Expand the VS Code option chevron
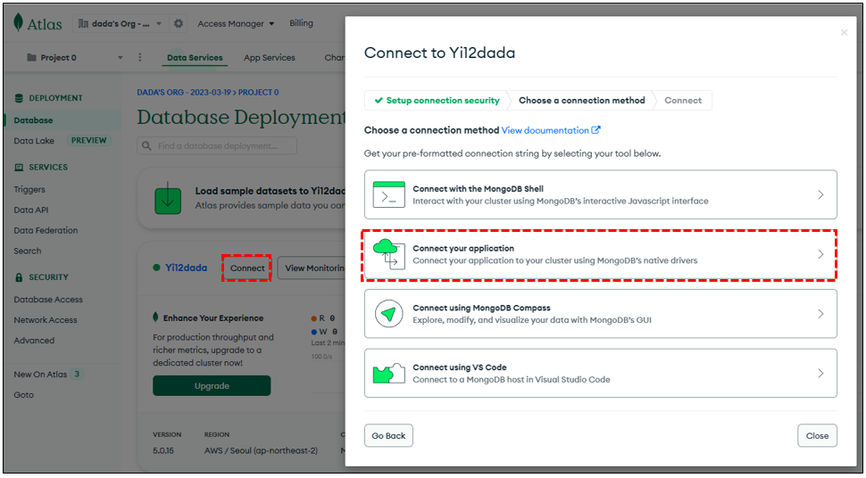Screen dimensions: 866x478 coord(820,373)
